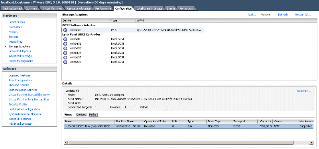Screen dimensions: 319x149
Task: Open the Virtual Machines tab
Action: coord(52,8)
